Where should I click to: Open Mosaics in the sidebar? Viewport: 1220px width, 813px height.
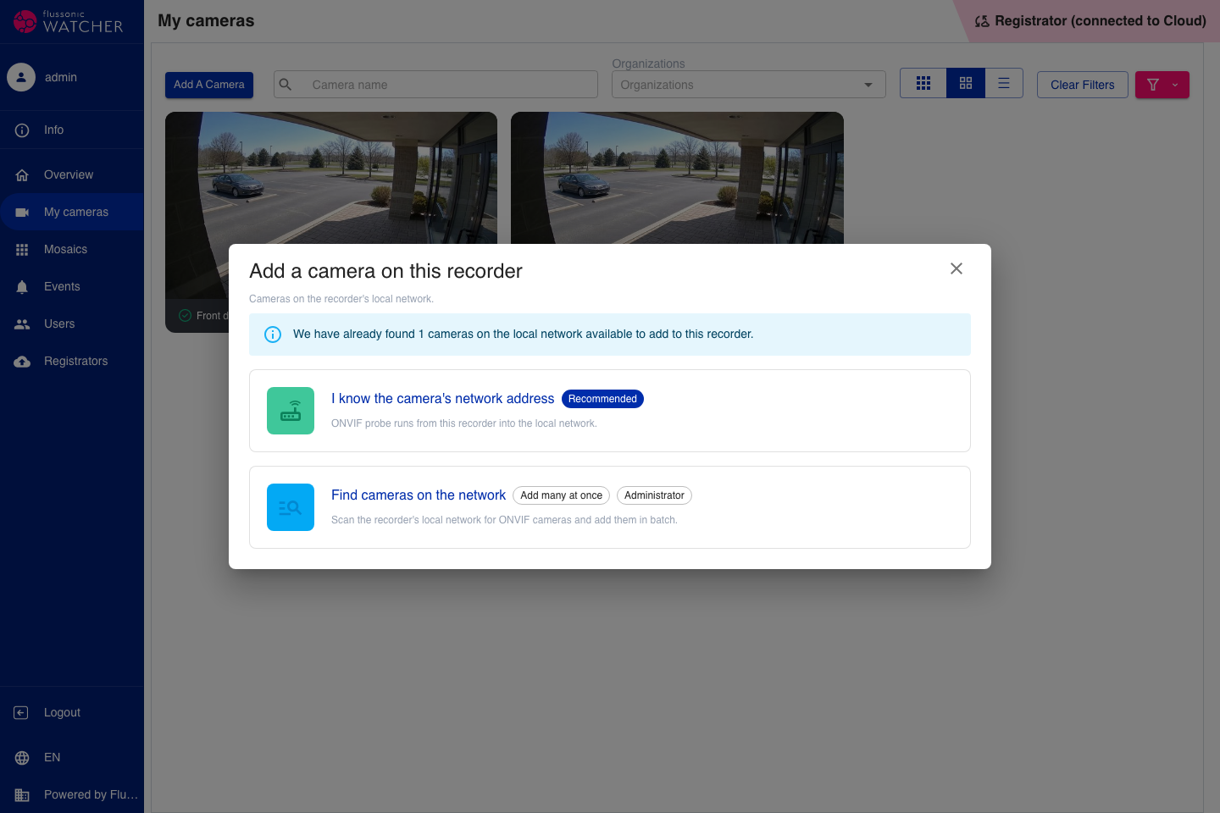click(72, 249)
